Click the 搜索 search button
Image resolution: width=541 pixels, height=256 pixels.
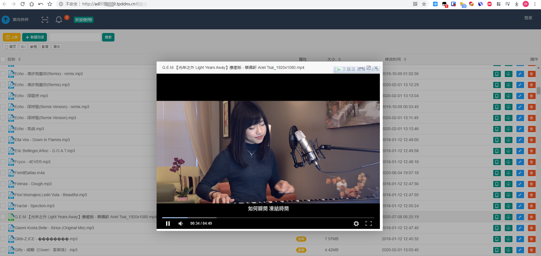(108, 37)
